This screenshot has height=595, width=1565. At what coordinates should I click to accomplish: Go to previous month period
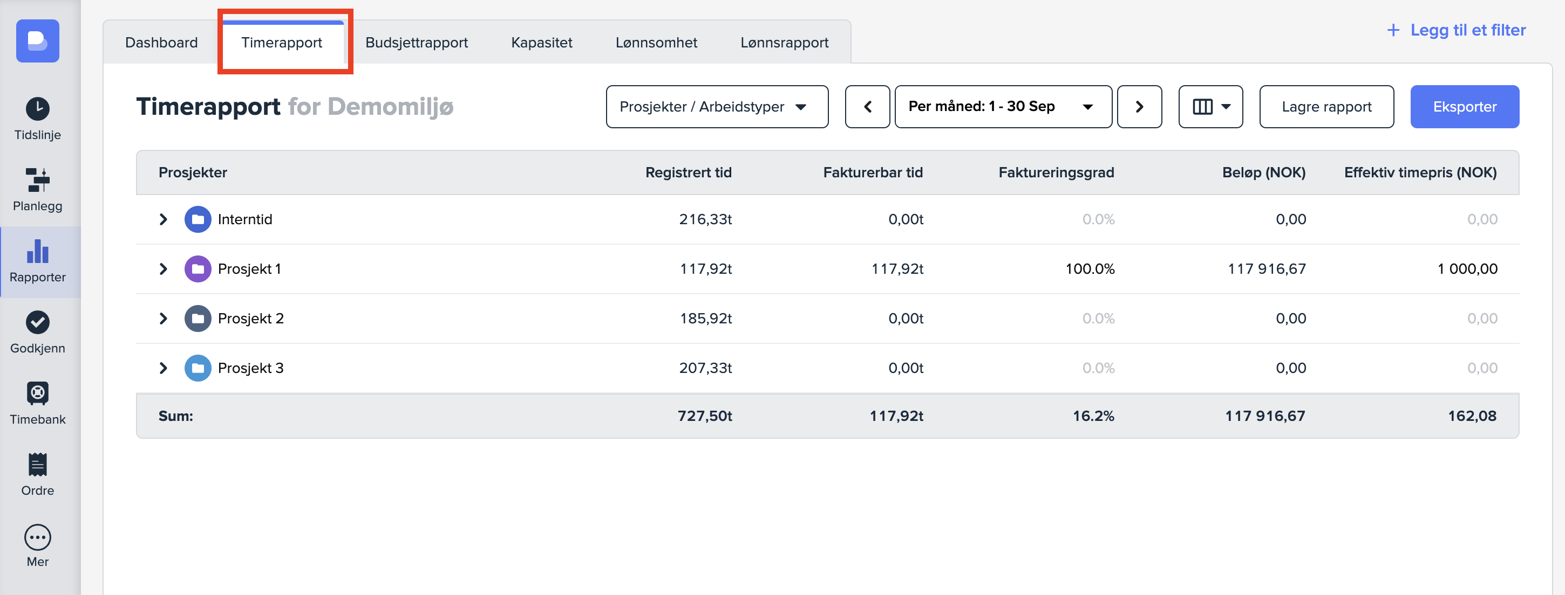click(867, 107)
